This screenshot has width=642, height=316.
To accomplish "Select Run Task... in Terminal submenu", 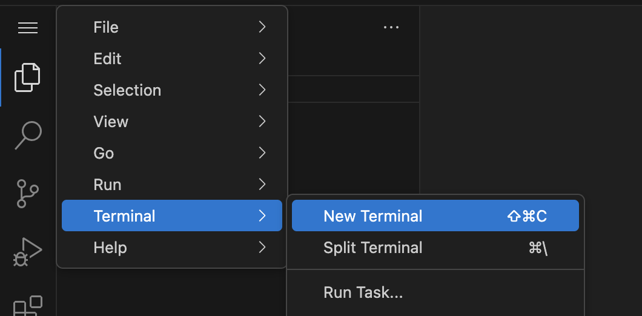I will 435,292.
